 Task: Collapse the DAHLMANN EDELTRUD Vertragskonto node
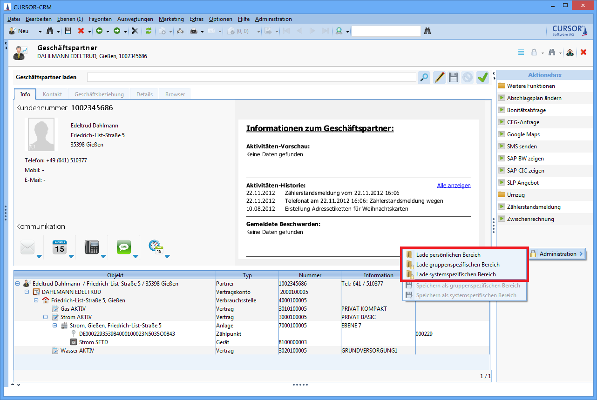[27, 292]
